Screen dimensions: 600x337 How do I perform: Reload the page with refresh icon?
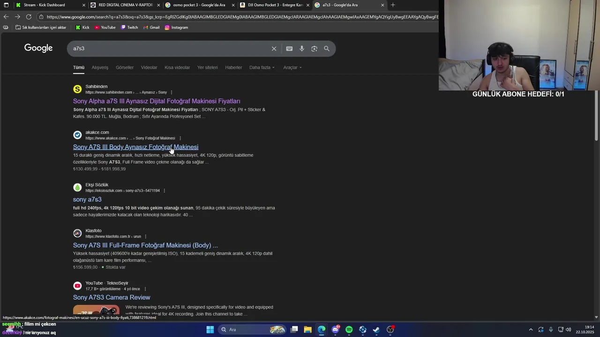(29, 17)
